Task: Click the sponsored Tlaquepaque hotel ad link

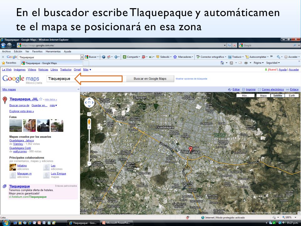Action: click(19, 186)
